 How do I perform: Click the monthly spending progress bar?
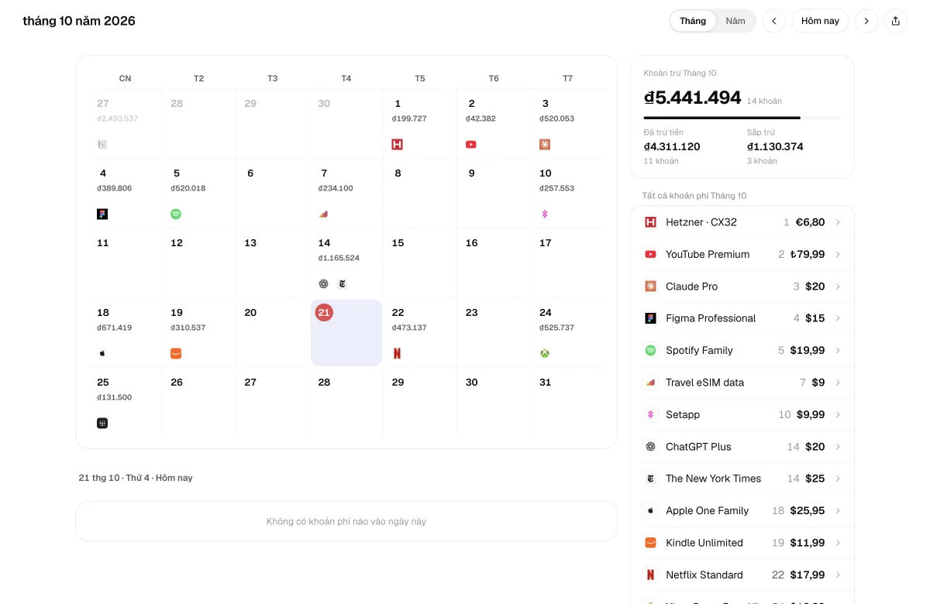pos(742,118)
